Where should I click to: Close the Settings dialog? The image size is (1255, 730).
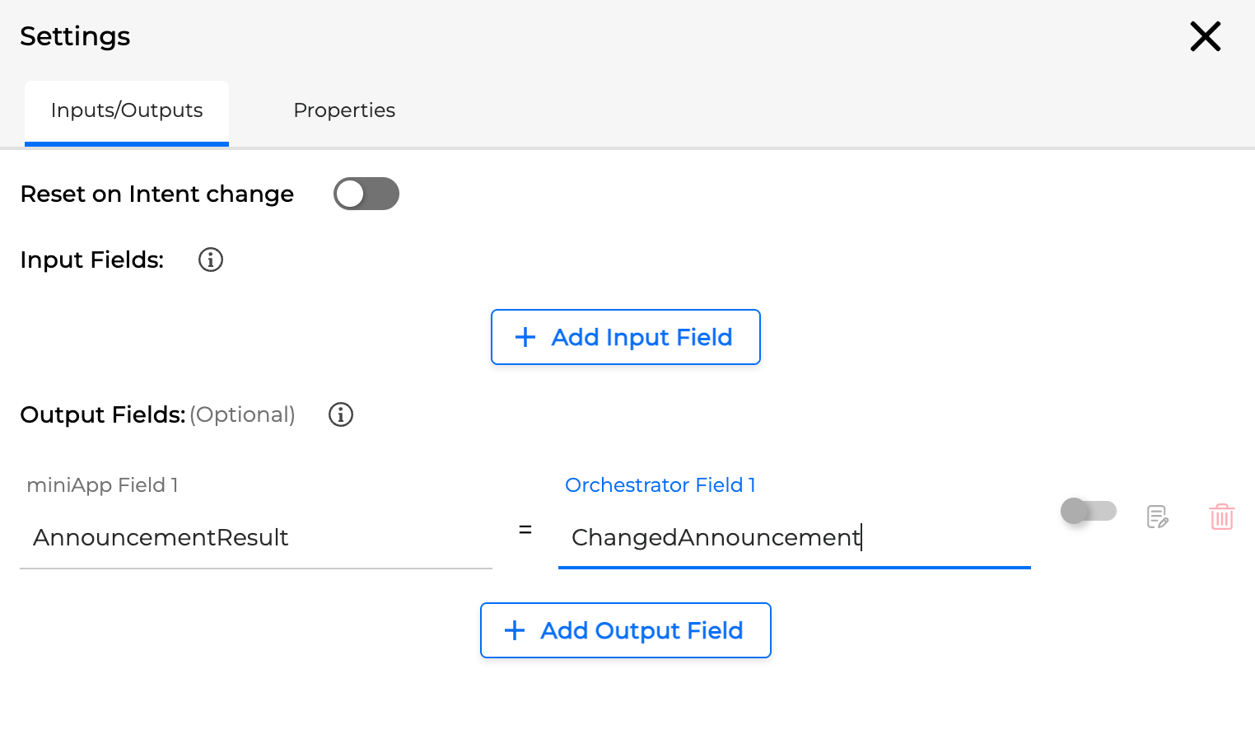coord(1205,36)
